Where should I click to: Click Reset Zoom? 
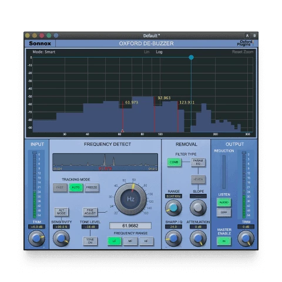coord(243,52)
